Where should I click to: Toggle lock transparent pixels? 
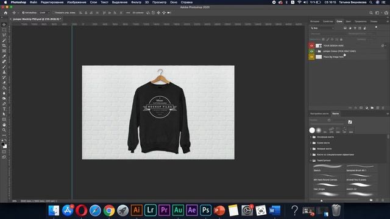(x=324, y=39)
